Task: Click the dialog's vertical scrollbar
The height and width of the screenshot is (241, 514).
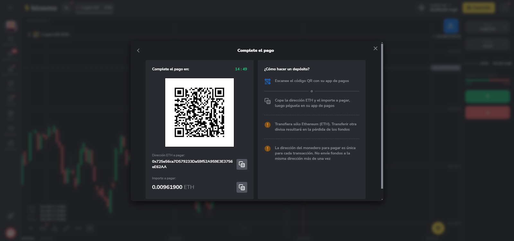Action: click(x=382, y=115)
